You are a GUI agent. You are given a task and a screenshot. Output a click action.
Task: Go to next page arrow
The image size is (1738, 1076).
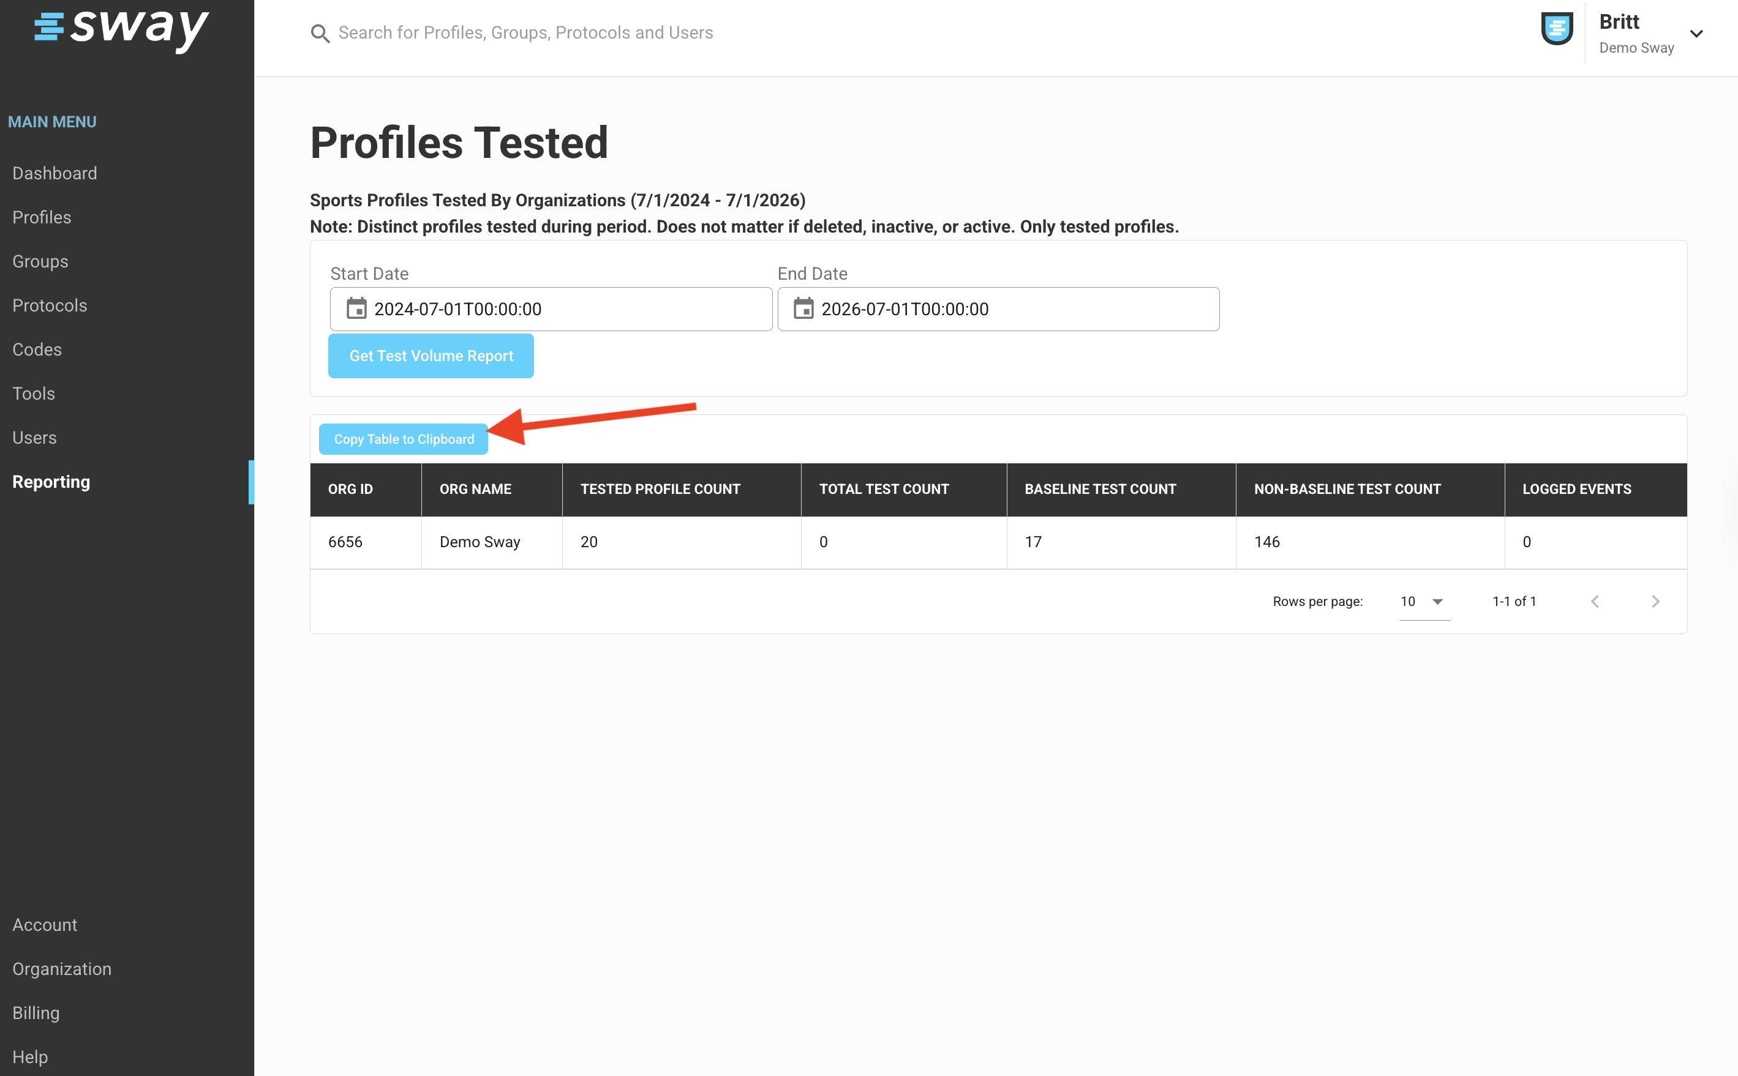click(x=1655, y=601)
